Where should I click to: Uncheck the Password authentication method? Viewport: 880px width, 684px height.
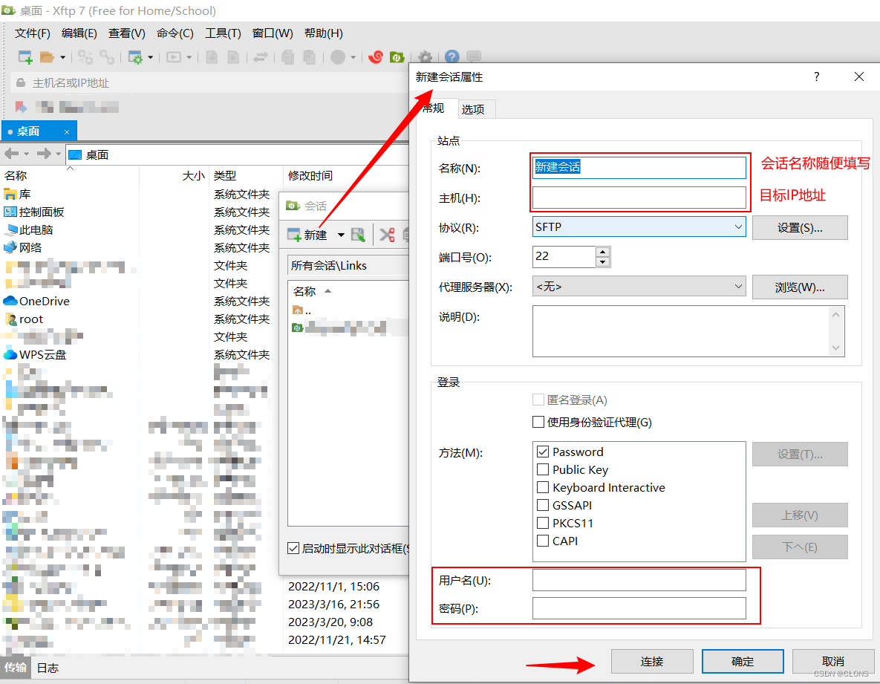click(x=543, y=452)
